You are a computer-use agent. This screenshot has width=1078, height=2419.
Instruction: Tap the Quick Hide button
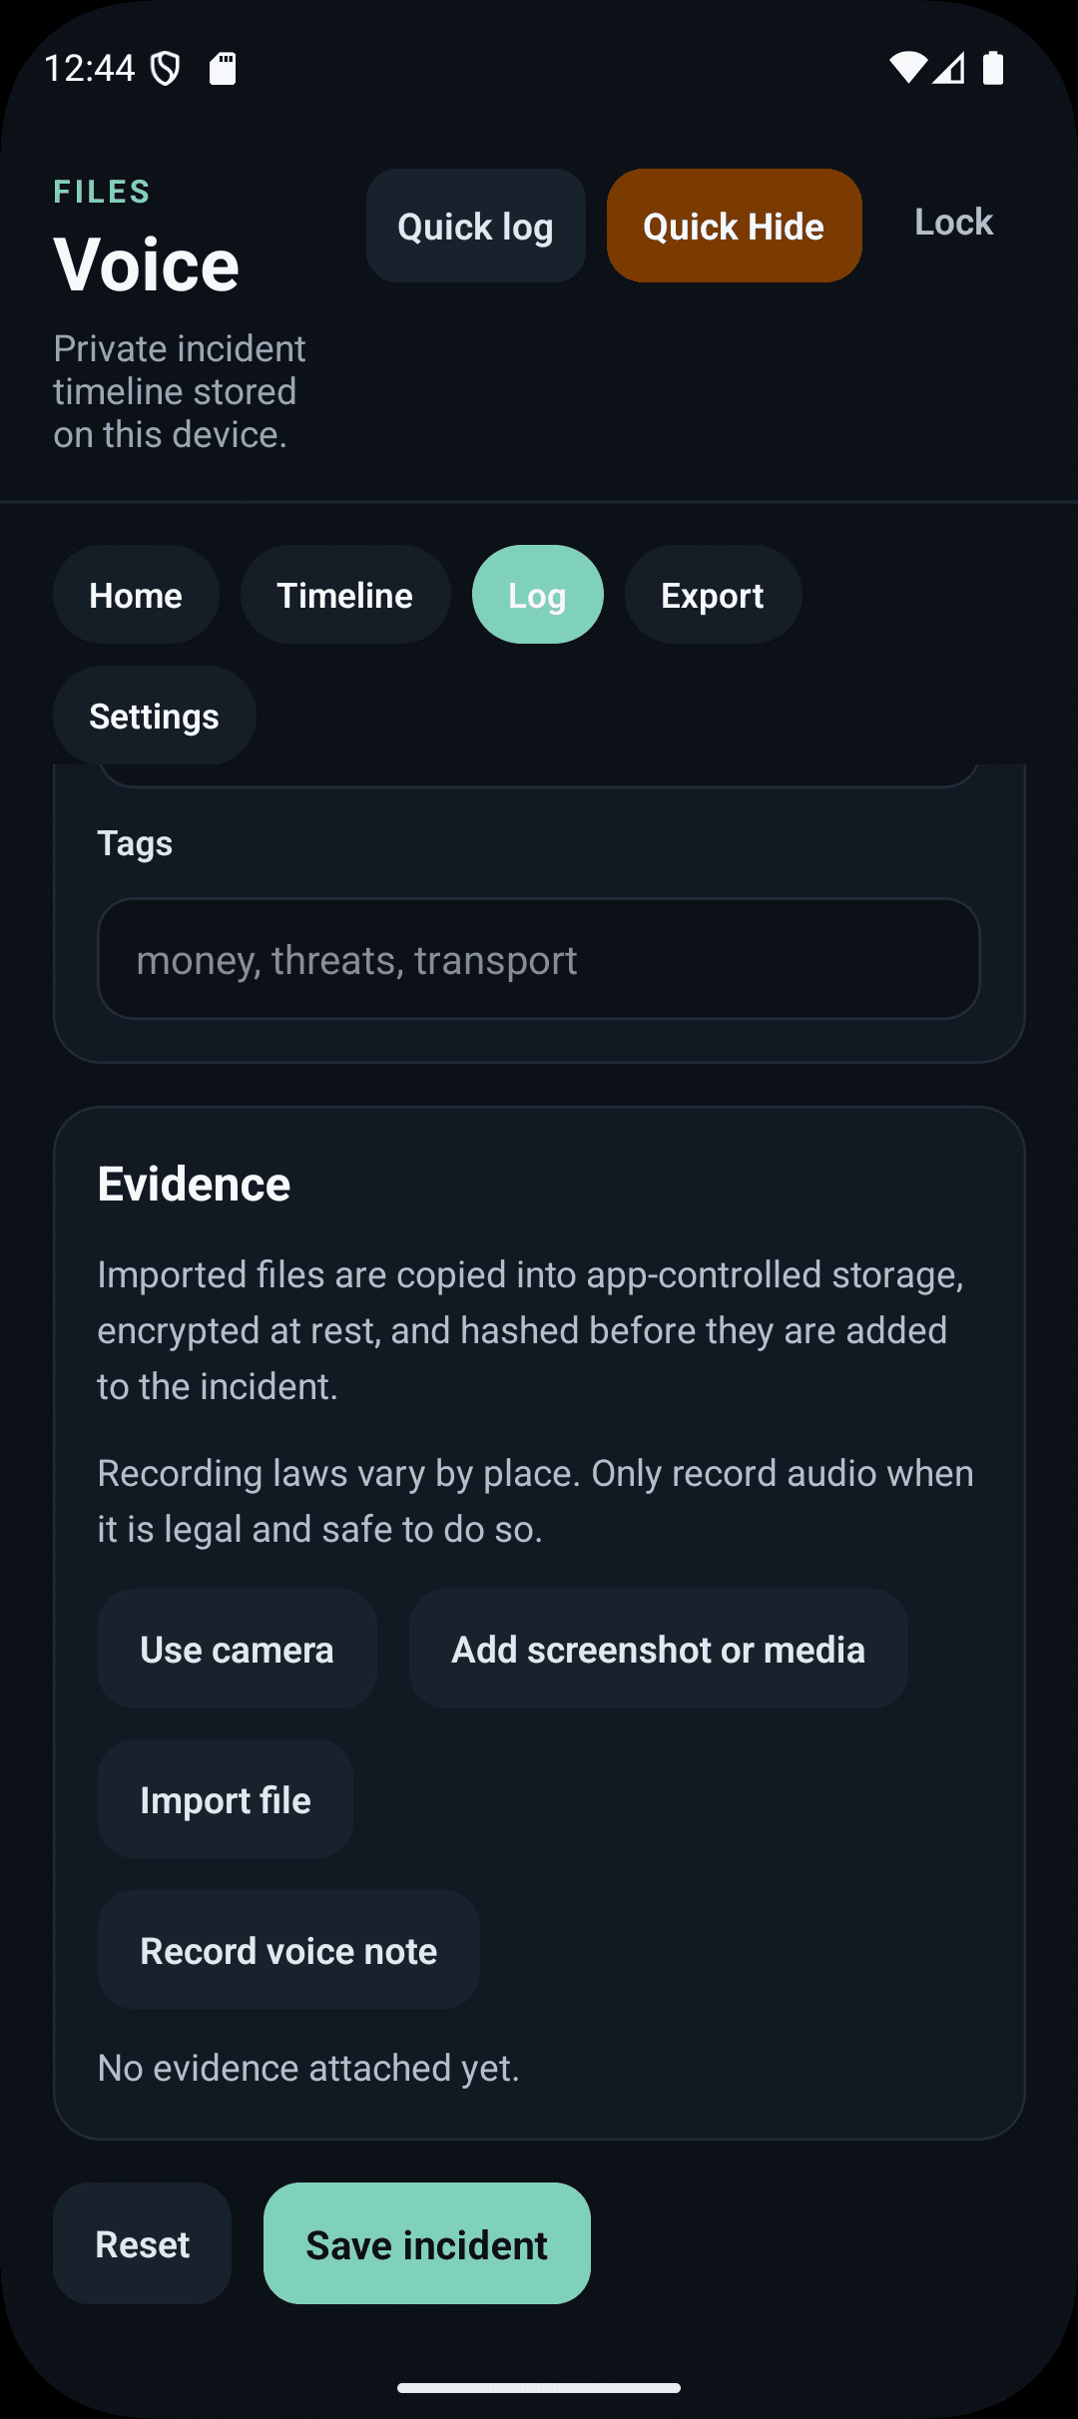coord(734,226)
